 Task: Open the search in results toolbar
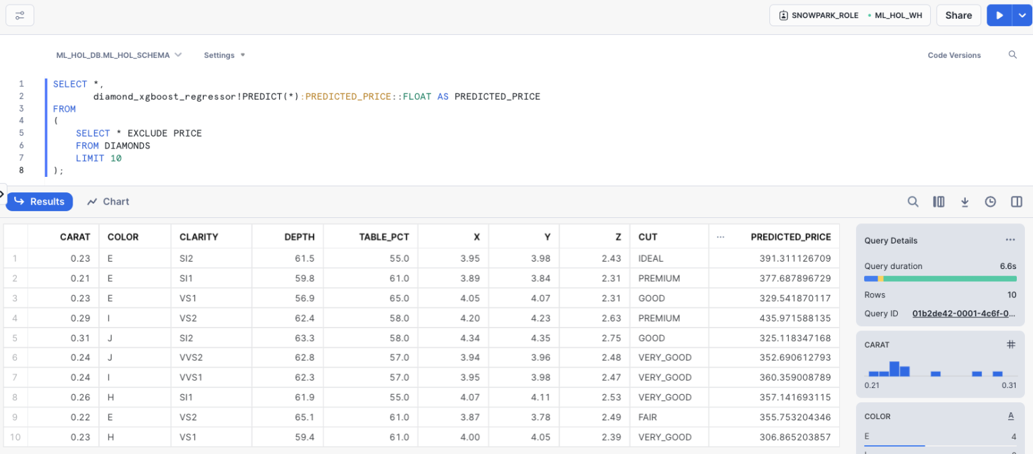coord(913,201)
